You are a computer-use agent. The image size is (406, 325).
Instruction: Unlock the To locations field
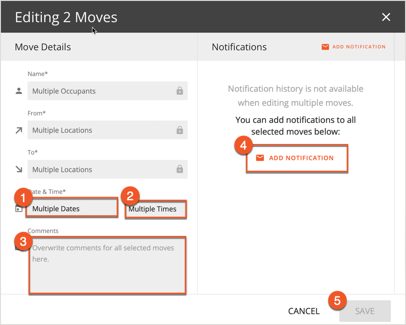pyautogui.click(x=179, y=169)
